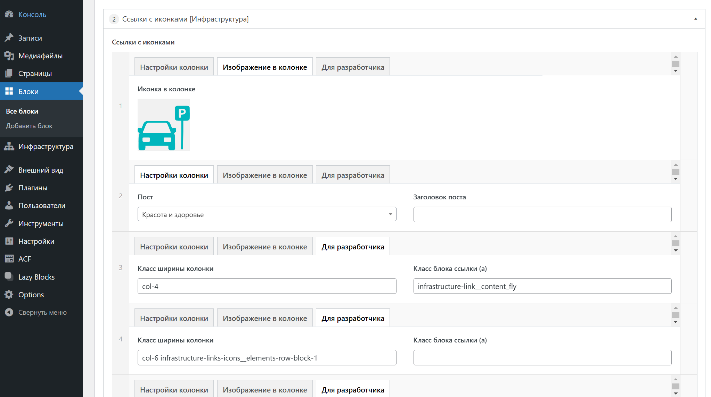Click row 1 tab bar scroll-down arrow

pos(676,71)
